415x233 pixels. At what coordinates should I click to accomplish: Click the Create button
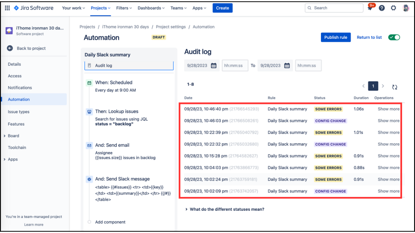[x=222, y=8]
